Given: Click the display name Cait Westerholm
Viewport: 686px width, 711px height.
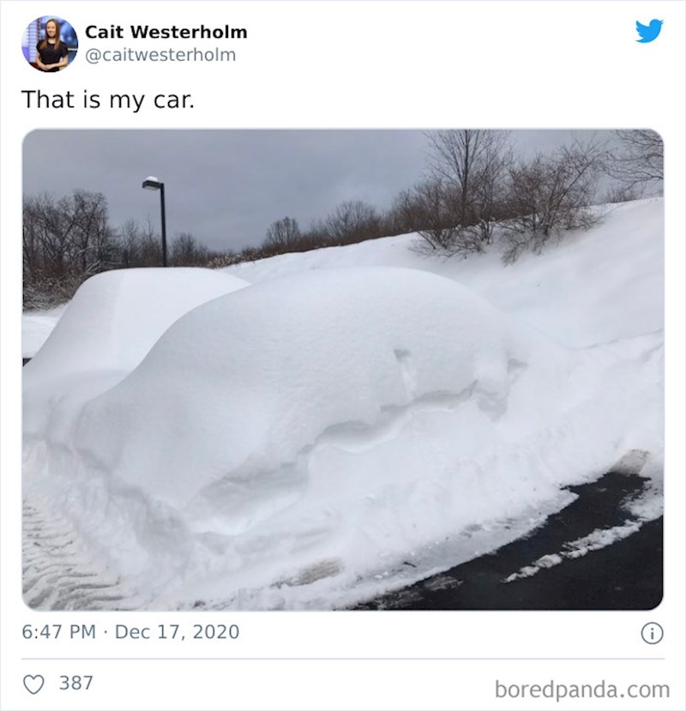Looking at the screenshot, I should click(x=166, y=32).
